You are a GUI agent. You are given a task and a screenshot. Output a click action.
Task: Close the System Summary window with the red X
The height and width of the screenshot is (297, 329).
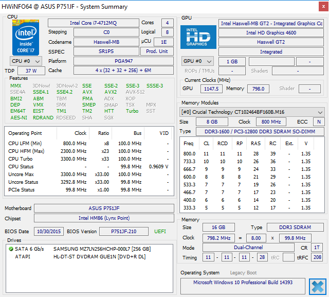[323, 7]
